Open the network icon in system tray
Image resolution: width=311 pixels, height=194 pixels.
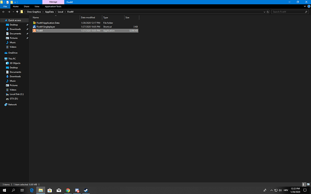(276, 190)
